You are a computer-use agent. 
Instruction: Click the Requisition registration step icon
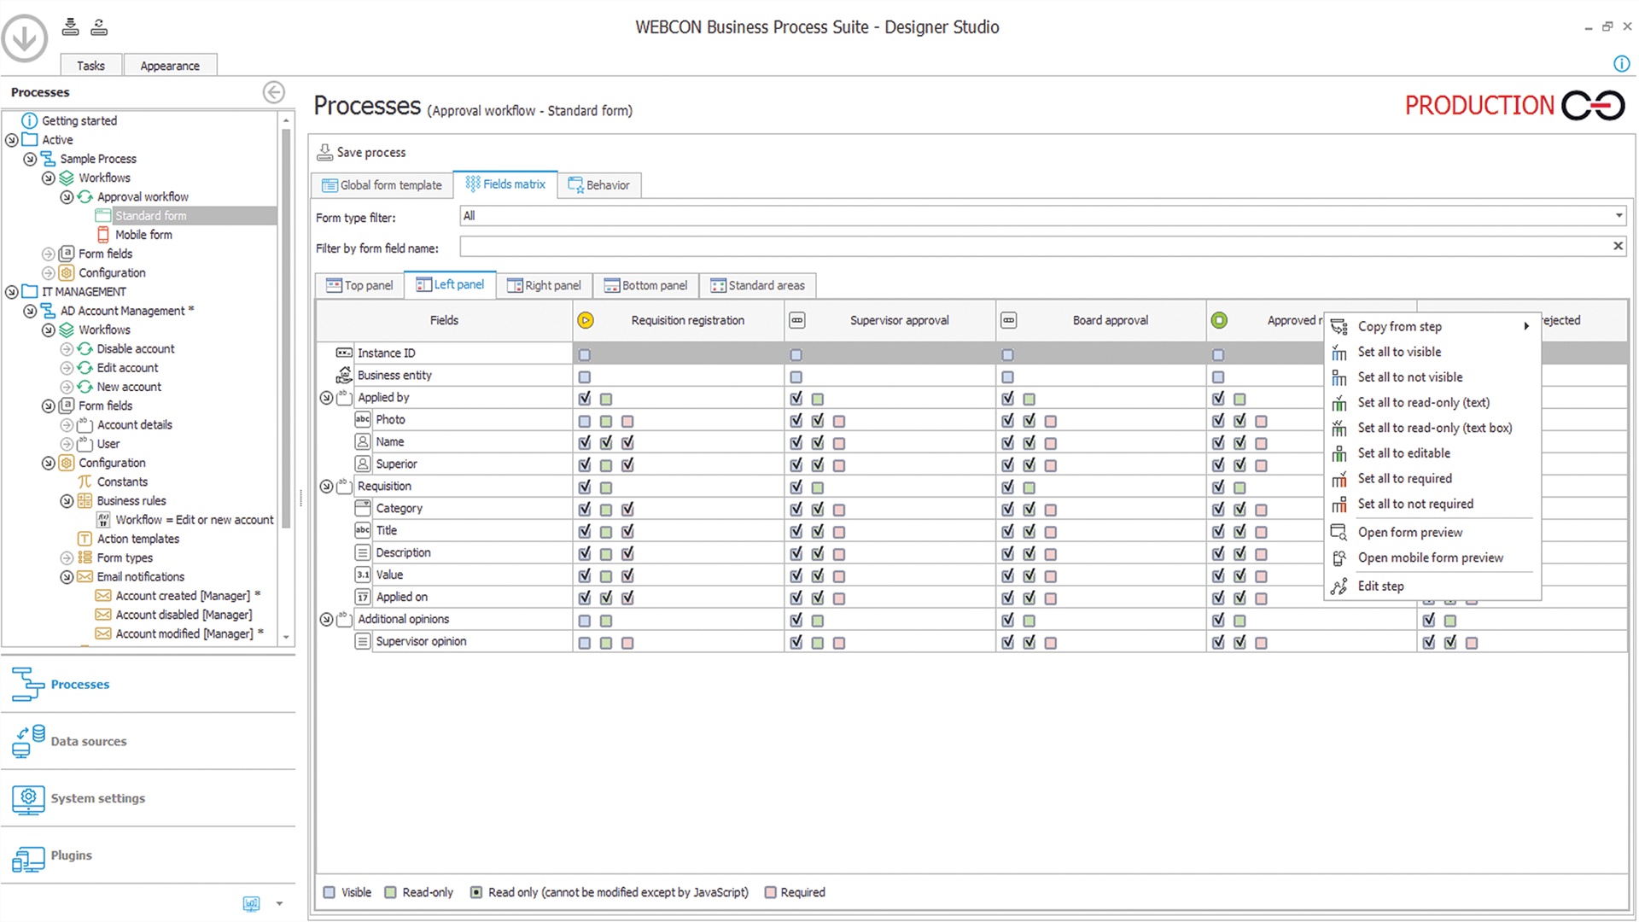(x=586, y=320)
